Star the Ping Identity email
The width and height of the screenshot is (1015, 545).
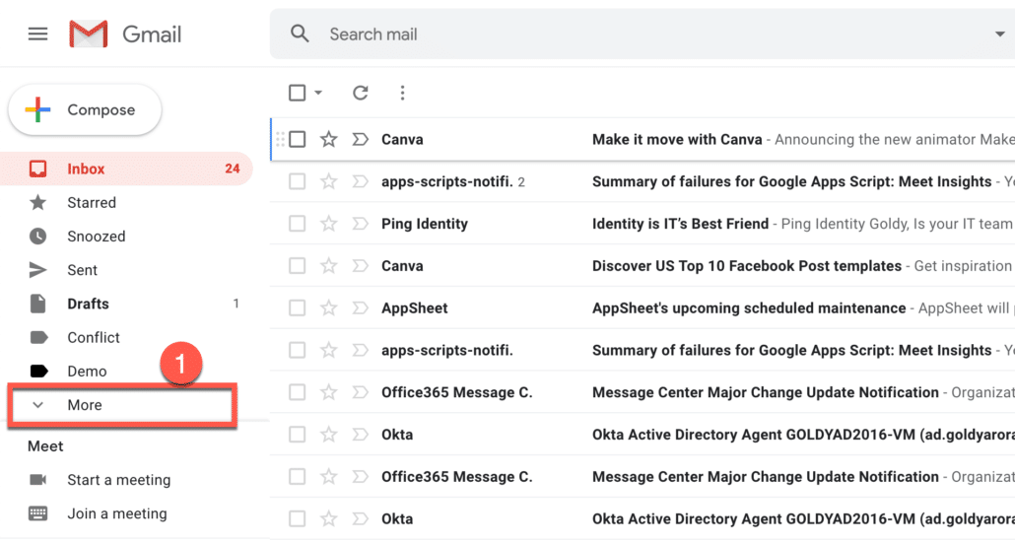click(x=329, y=224)
